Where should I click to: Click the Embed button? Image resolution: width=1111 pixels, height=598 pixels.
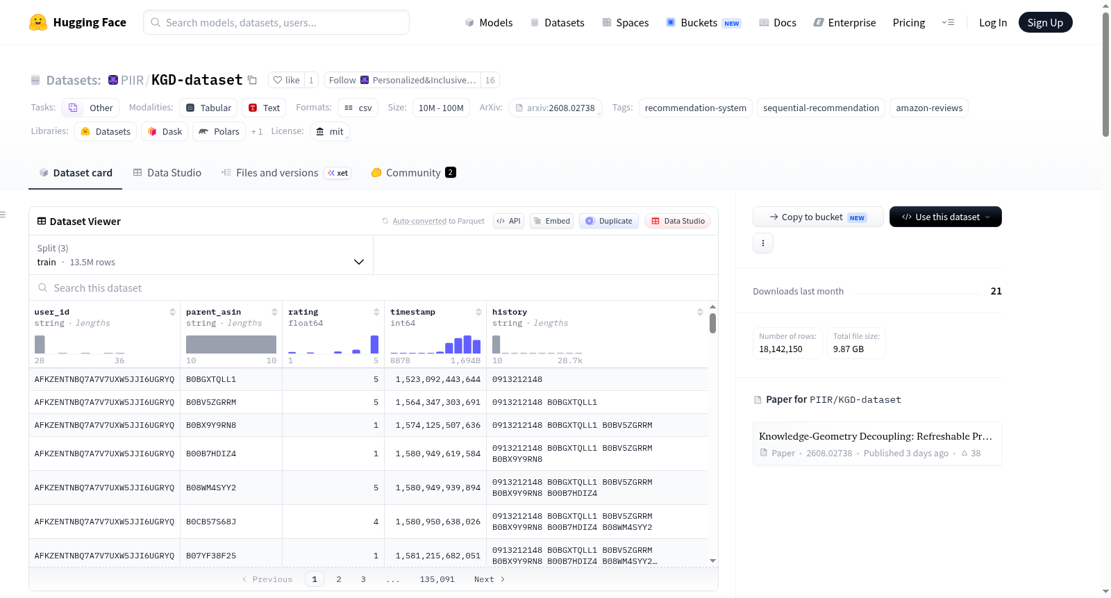coord(551,221)
